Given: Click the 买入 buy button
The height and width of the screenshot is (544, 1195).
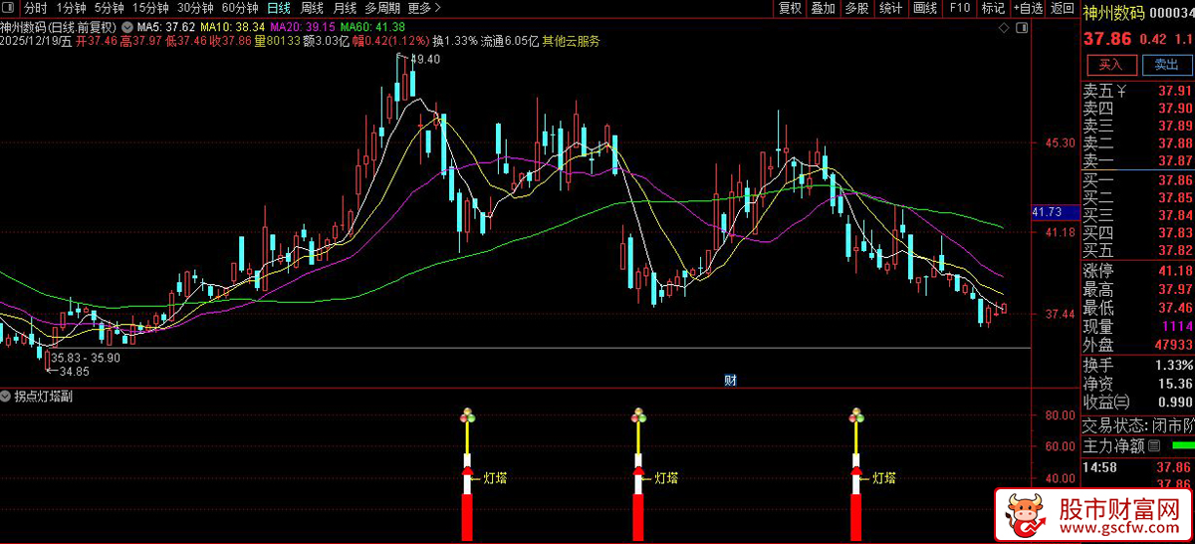Looking at the screenshot, I should (1110, 65).
